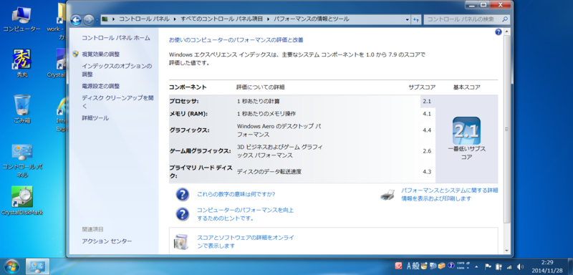Click the software box icon beside online details

pyautogui.click(x=182, y=241)
